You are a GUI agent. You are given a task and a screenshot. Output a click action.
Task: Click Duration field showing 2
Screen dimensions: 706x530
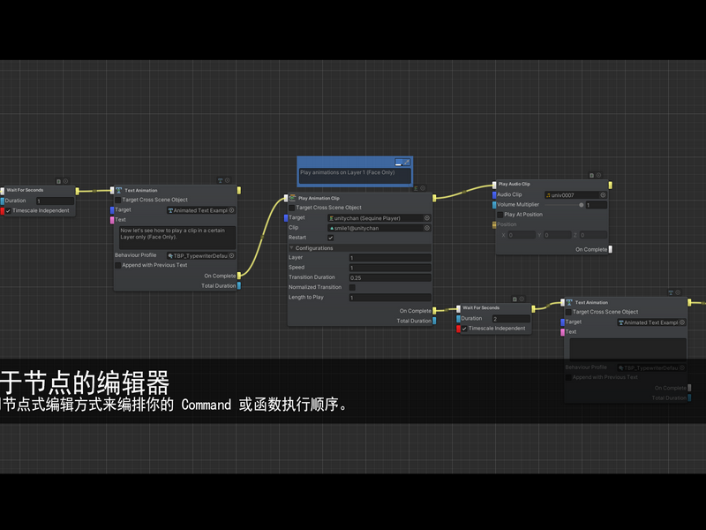tap(511, 319)
